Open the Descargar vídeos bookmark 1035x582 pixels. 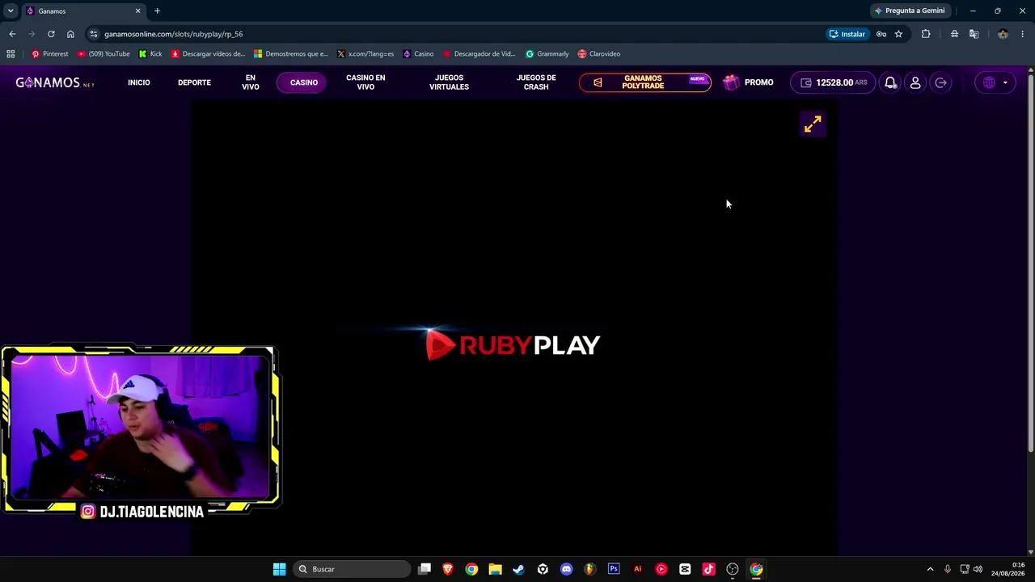(208, 54)
